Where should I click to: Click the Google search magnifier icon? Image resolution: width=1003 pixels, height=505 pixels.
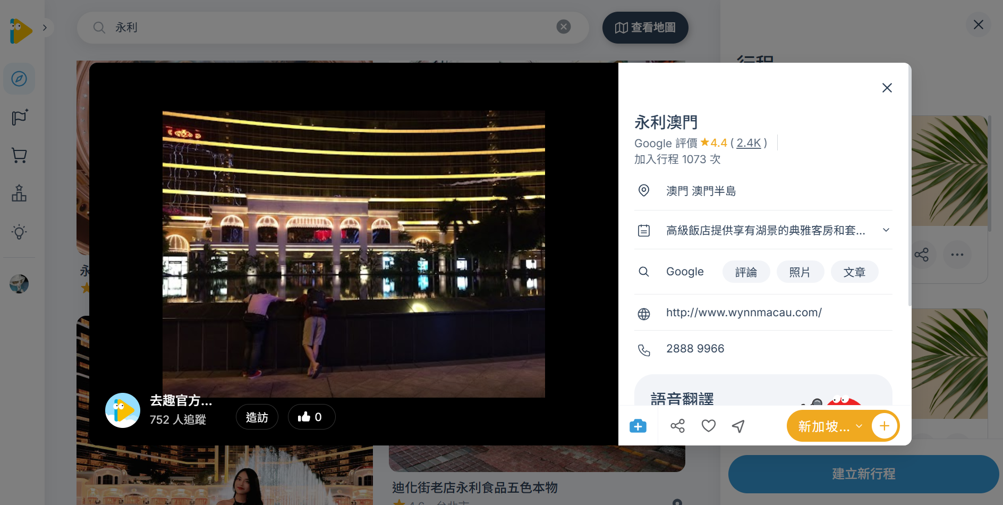pos(644,272)
